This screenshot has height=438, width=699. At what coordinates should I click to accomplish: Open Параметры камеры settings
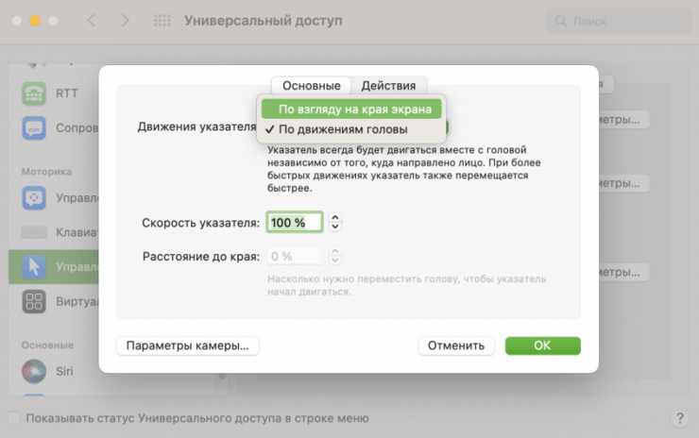(x=188, y=345)
